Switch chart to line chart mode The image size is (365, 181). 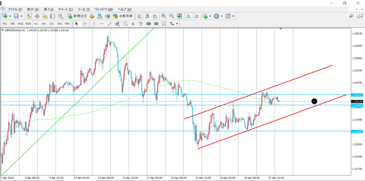(x=155, y=16)
